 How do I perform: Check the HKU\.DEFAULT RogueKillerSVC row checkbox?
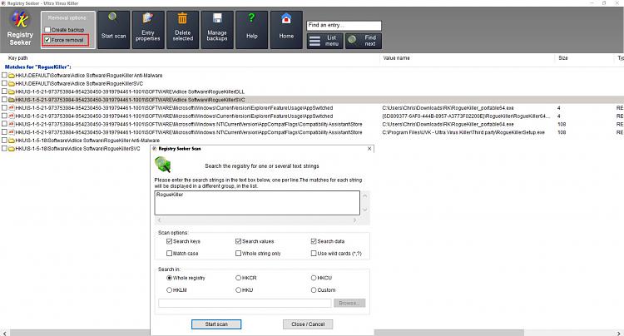click(x=4, y=83)
